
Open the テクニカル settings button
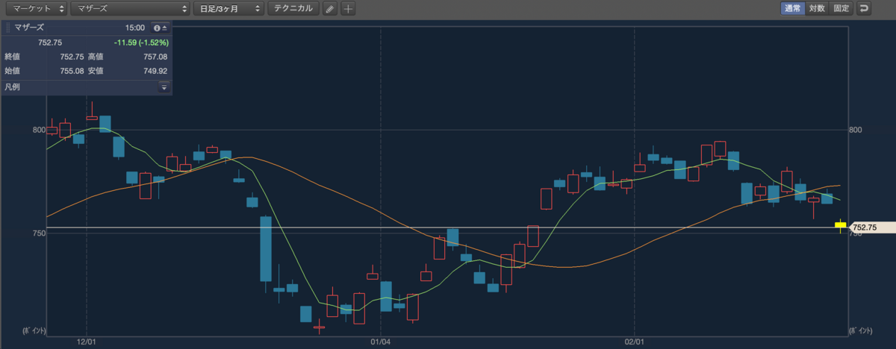point(293,9)
